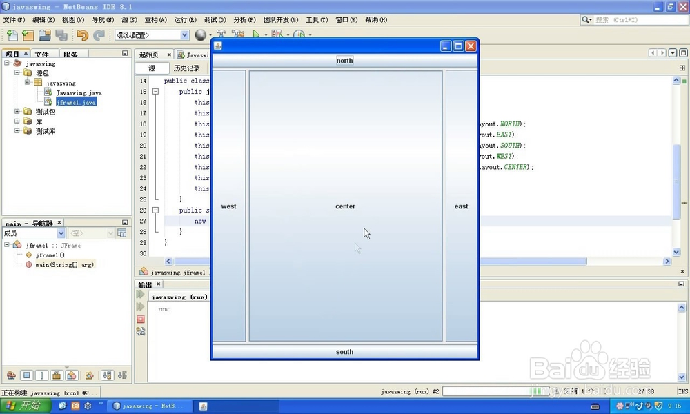Click the west button in Java window
The image size is (690, 414).
pyautogui.click(x=229, y=206)
